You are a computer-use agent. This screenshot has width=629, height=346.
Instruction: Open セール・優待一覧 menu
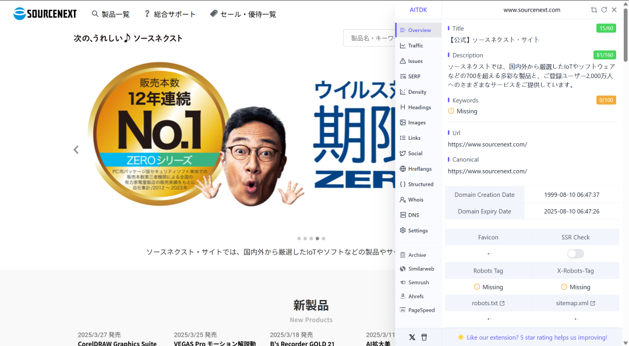[243, 14]
